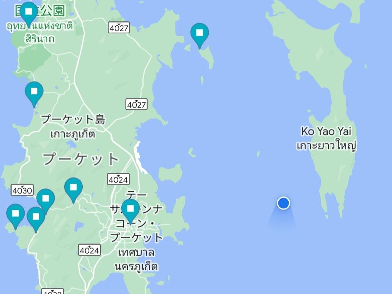Image resolution: width=392 pixels, height=294 pixels.
Task: Select the large プーケット province label
Action: click(81, 159)
